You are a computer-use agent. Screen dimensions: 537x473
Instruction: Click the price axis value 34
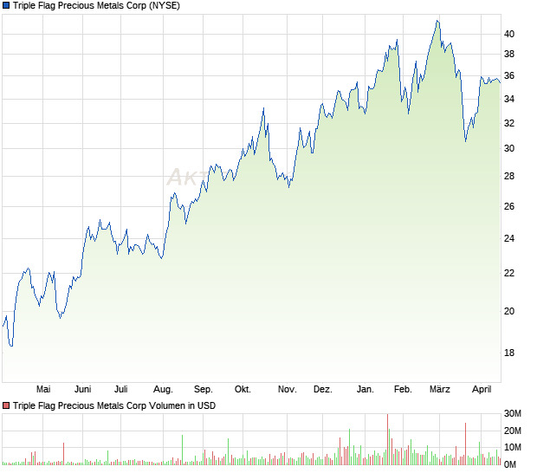509,99
